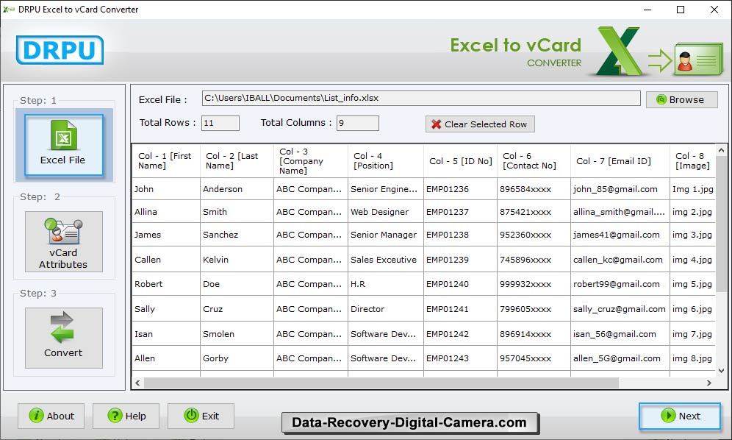Go to Next step
This screenshot has width=732, height=440.
tap(680, 416)
